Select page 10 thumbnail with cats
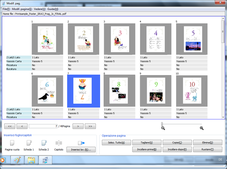 (192, 91)
